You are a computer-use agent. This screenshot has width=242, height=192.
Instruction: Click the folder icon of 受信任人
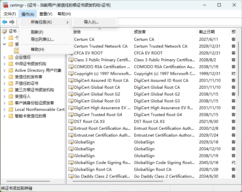[x=11, y=96]
